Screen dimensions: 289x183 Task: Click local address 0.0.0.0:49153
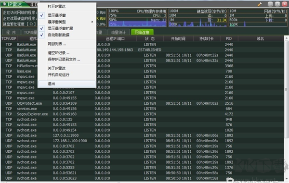pos(65,125)
